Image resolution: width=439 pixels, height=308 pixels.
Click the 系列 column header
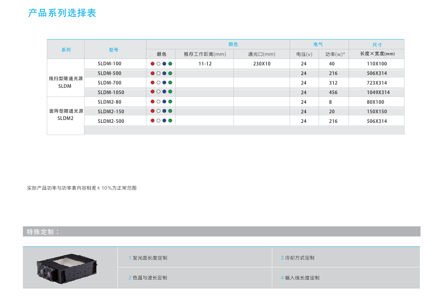[x=66, y=50]
